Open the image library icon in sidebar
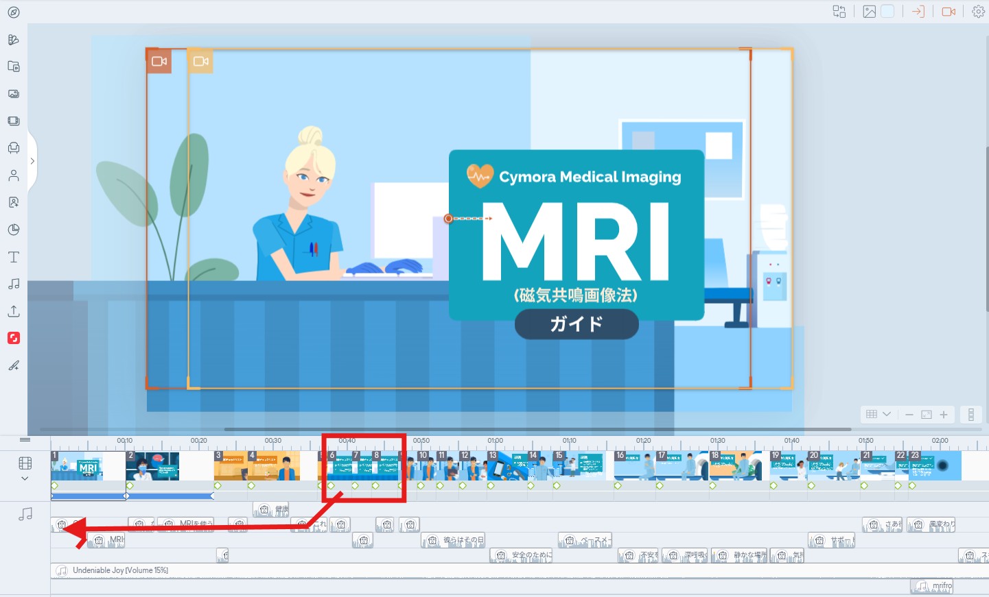This screenshot has height=597, width=989. click(x=14, y=94)
